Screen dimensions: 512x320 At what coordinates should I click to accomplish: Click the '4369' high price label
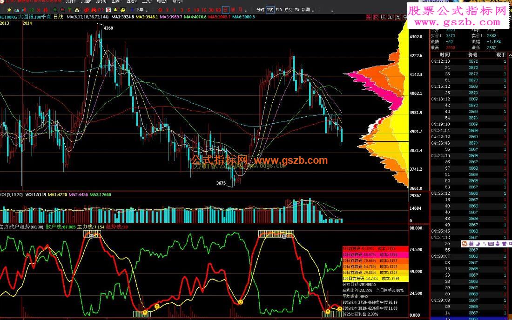point(108,28)
